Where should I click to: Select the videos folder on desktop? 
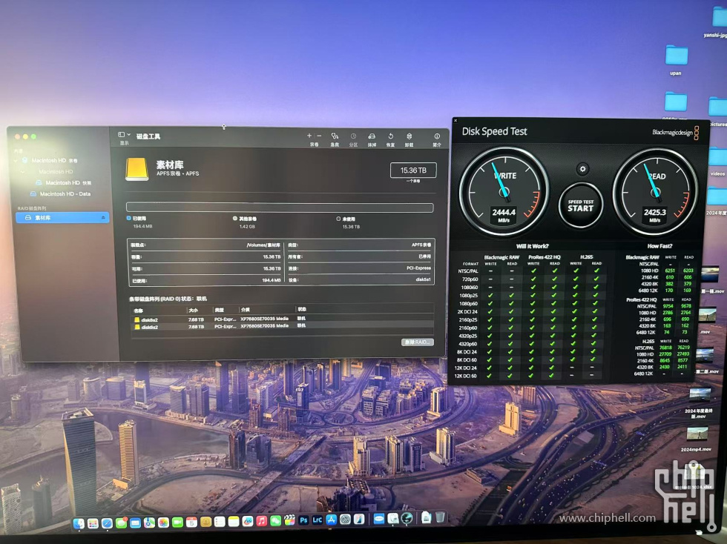[718, 162]
